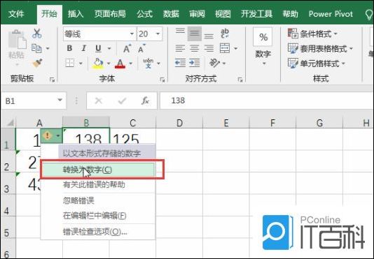
Task: Center text horizontally
Action: pos(195,48)
